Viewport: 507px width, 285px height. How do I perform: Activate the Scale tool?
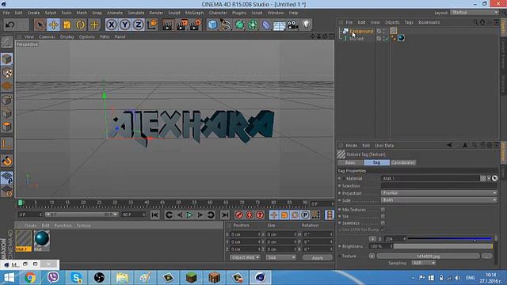pyautogui.click(x=67, y=25)
